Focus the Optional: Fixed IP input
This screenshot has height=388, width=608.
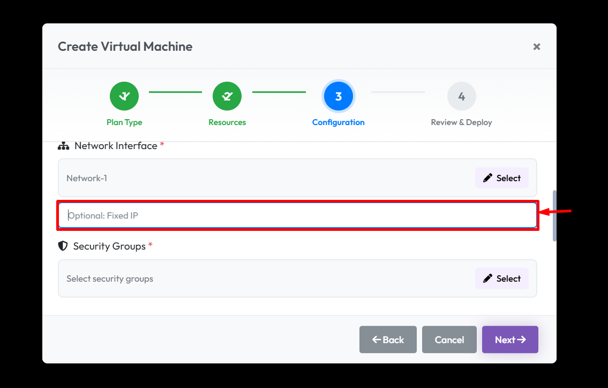click(297, 215)
